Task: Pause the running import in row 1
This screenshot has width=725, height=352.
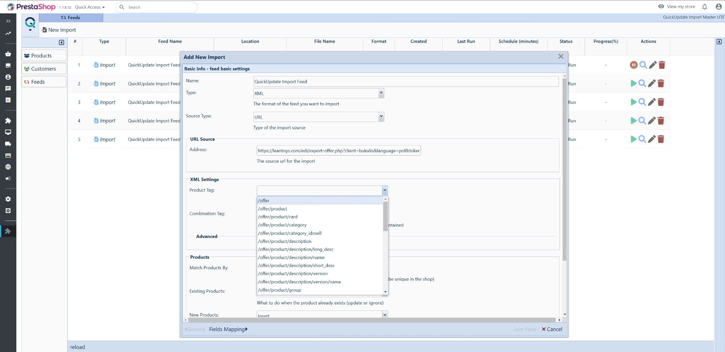Action: (x=633, y=65)
